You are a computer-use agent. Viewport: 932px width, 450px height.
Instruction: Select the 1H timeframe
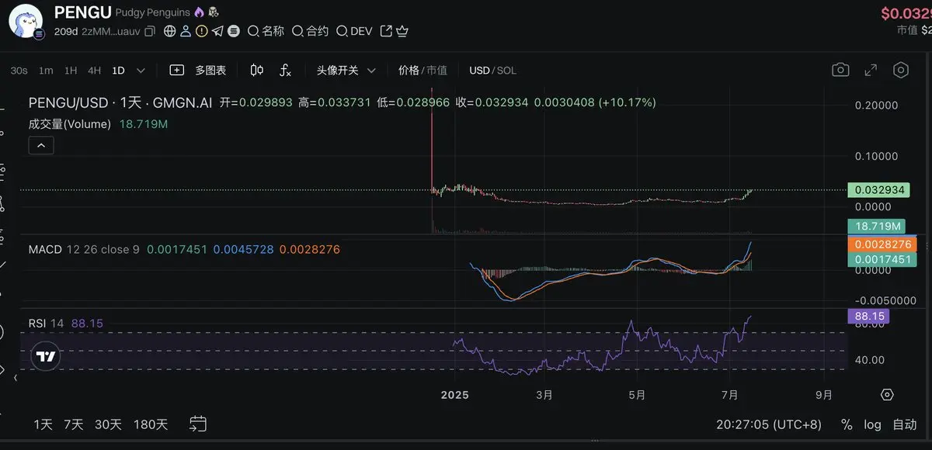click(x=71, y=71)
